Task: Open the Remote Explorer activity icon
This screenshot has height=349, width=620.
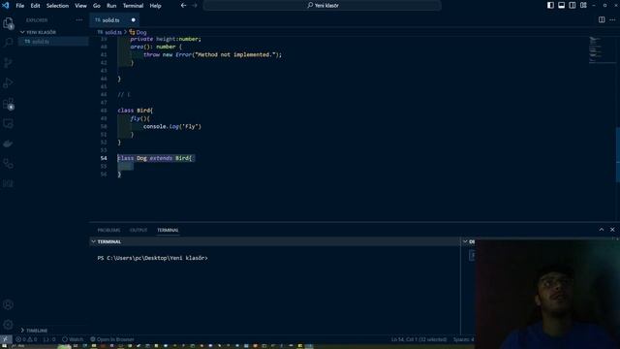Action: (x=8, y=124)
